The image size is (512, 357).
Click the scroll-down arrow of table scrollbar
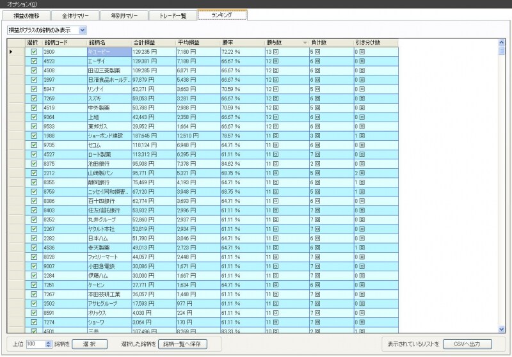501,329
